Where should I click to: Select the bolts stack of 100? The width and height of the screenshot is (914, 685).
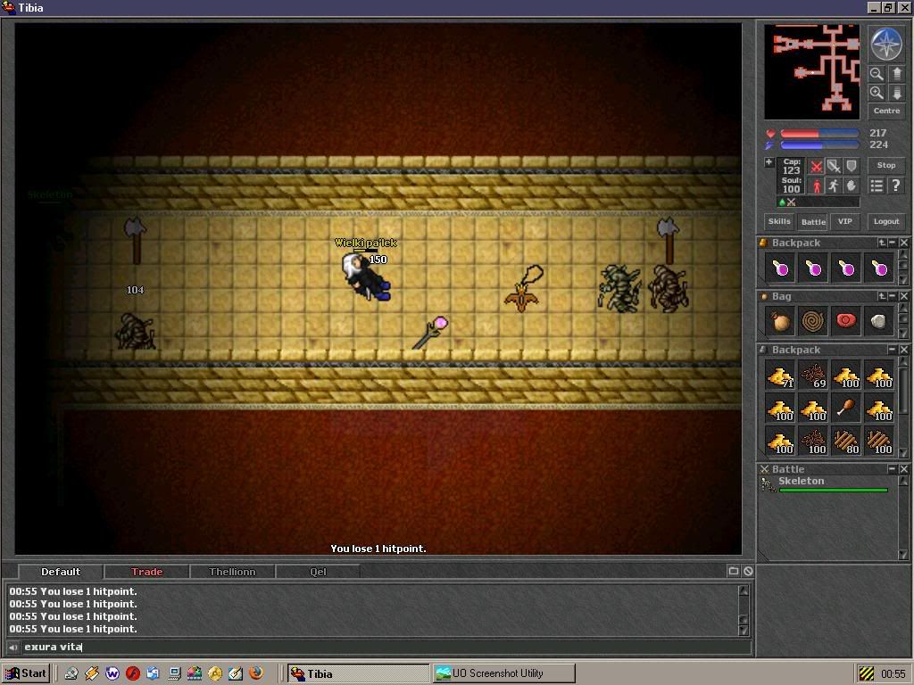point(879,442)
